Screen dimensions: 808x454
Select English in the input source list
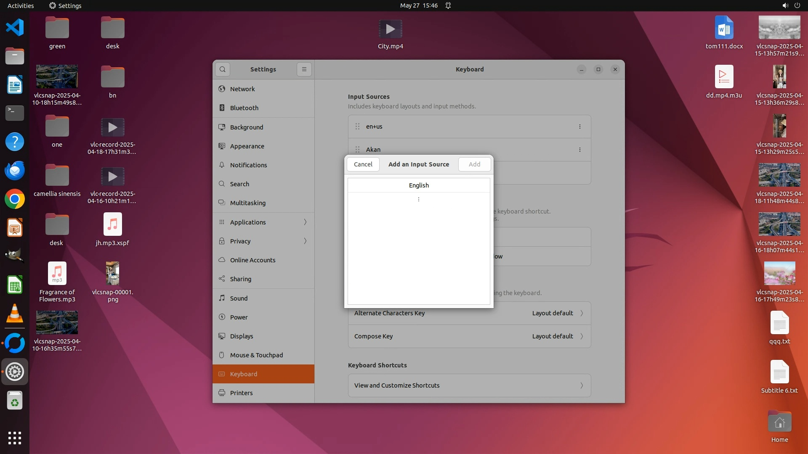point(419,185)
